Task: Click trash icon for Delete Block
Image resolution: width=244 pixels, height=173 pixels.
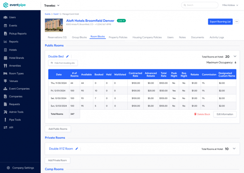Action: (x=195, y=114)
